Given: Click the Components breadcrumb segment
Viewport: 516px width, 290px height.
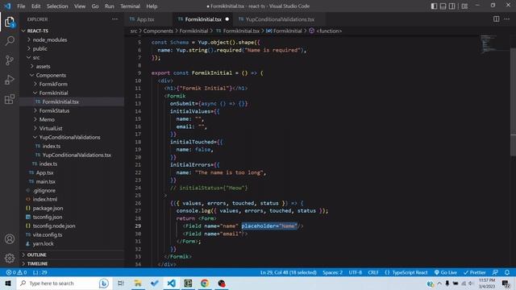Looking at the screenshot, I should 158,31.
